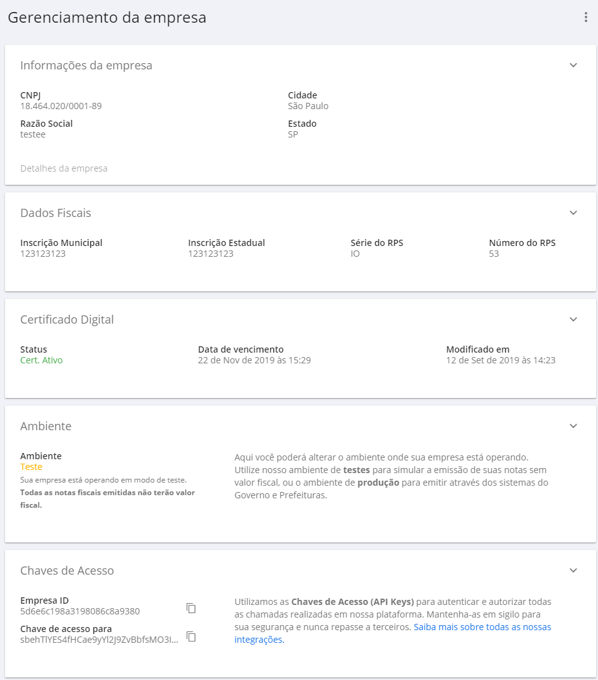Click the Empresa ID string 5d6e6c198a3198086c8a9380
Viewport: 598px width, 680px height.
coord(80,611)
